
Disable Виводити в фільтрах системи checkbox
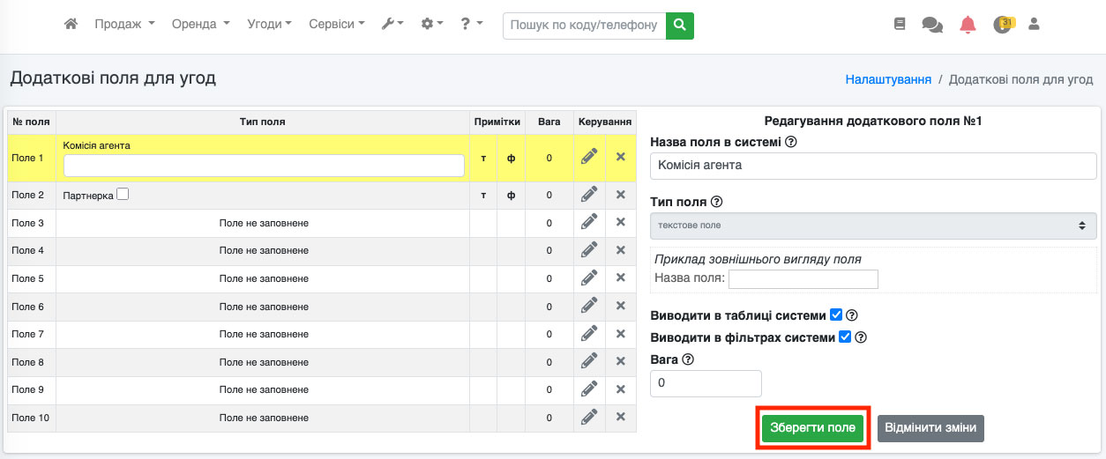coord(845,337)
